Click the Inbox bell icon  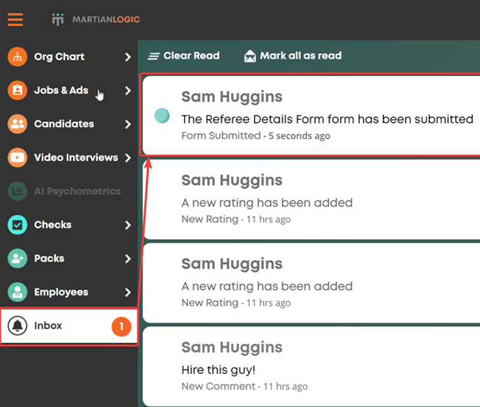(x=17, y=325)
